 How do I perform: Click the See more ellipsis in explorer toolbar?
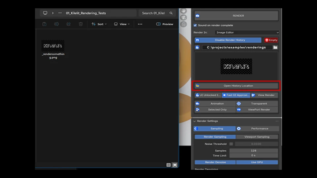pos(140,24)
